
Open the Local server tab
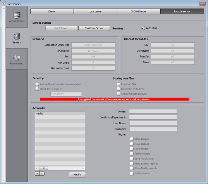pyautogui.click(x=95, y=11)
